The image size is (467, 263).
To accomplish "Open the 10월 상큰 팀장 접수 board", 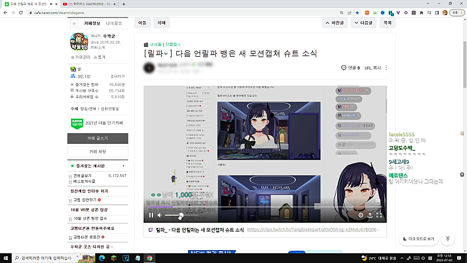I will coord(90,218).
